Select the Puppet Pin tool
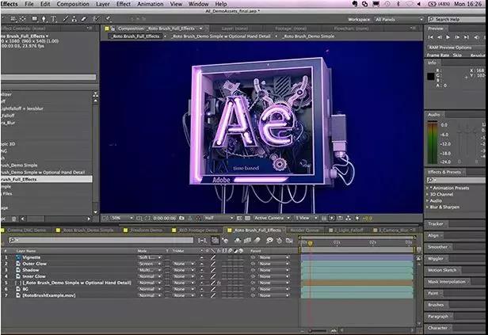488x335 pixels. click(x=108, y=19)
